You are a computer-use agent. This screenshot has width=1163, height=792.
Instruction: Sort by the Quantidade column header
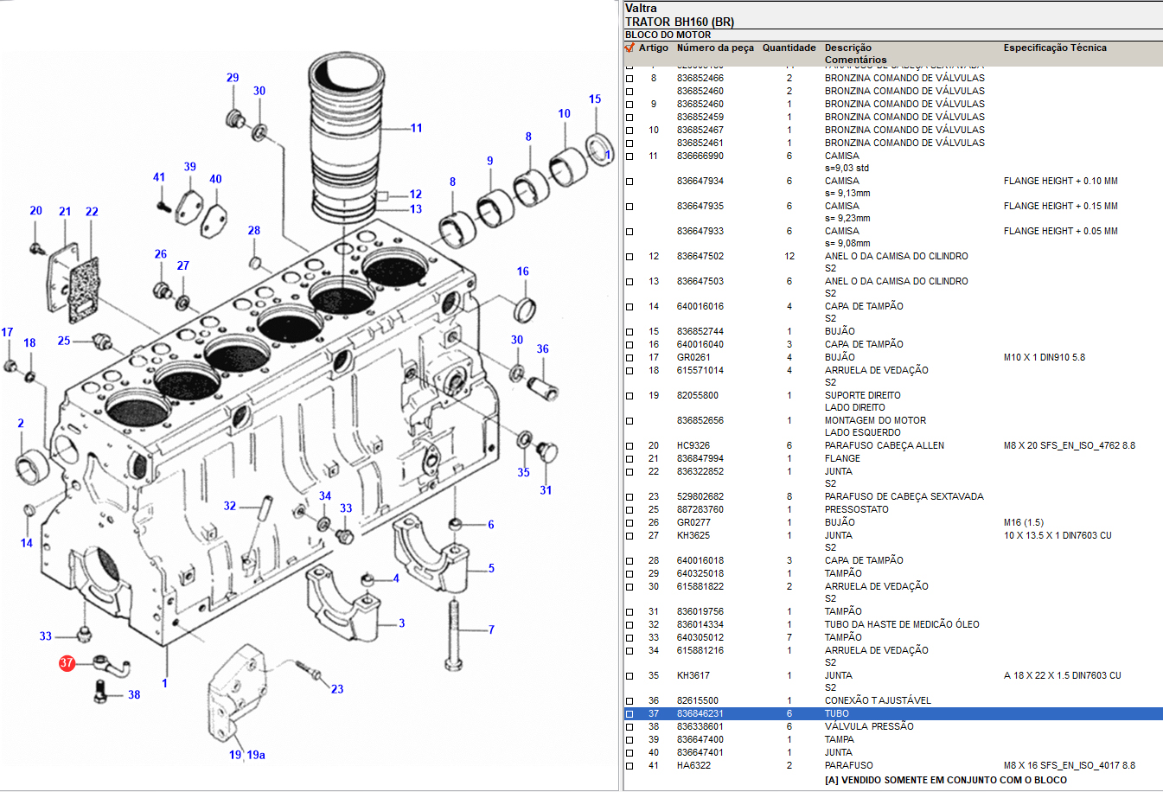[x=789, y=48]
